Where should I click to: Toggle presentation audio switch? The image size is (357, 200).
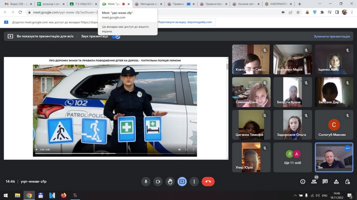click(x=116, y=36)
